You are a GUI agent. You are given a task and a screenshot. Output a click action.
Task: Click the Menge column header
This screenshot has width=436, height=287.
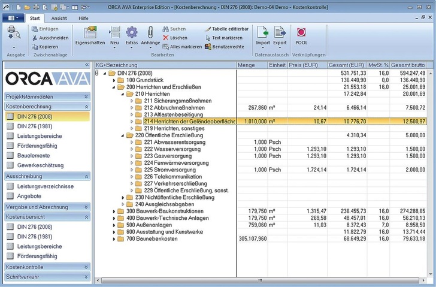tap(252, 65)
